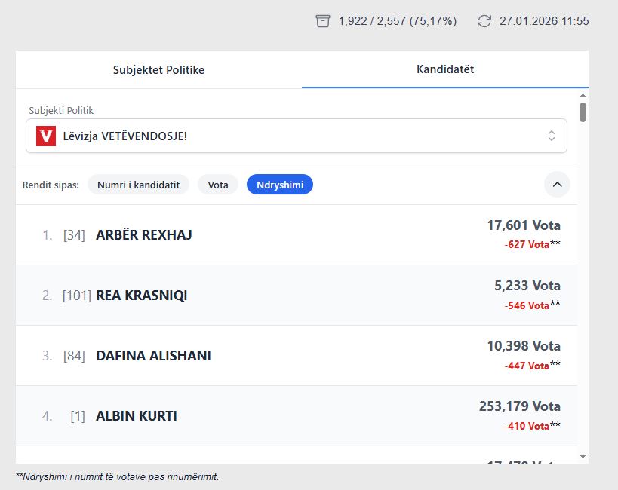Toggle the Ndryshimi sort option
The image size is (618, 490).
(x=279, y=185)
